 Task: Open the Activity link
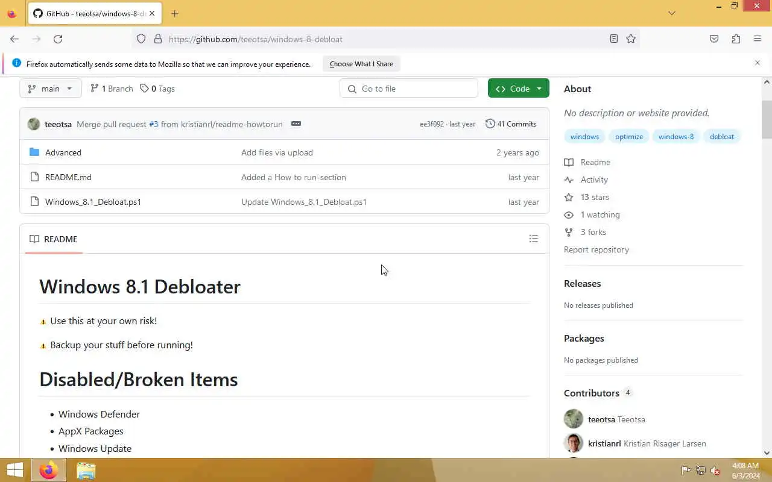(x=586, y=180)
